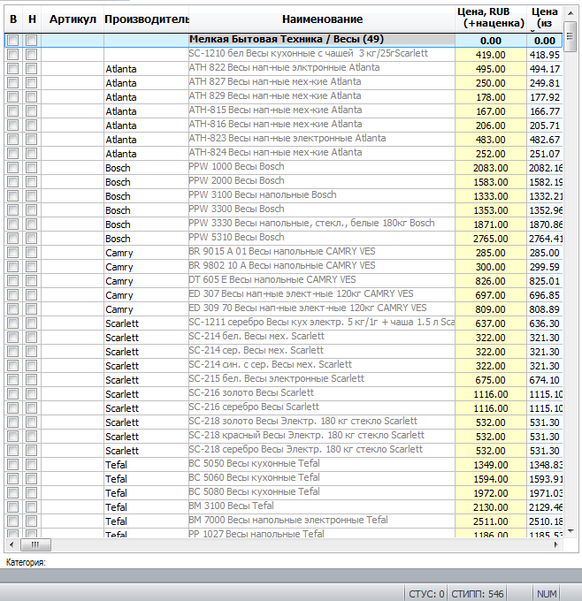Select ATH-823 Весы нап-ные электронные Atlanta
This screenshot has height=601, width=582.
click(284, 139)
